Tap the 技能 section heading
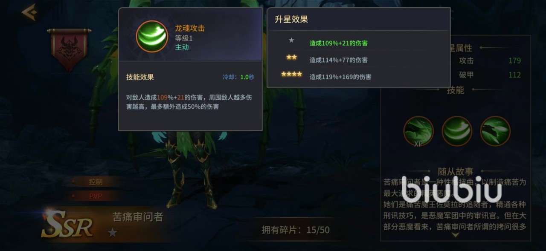Viewport: 546px width, 251px height. coord(455,90)
